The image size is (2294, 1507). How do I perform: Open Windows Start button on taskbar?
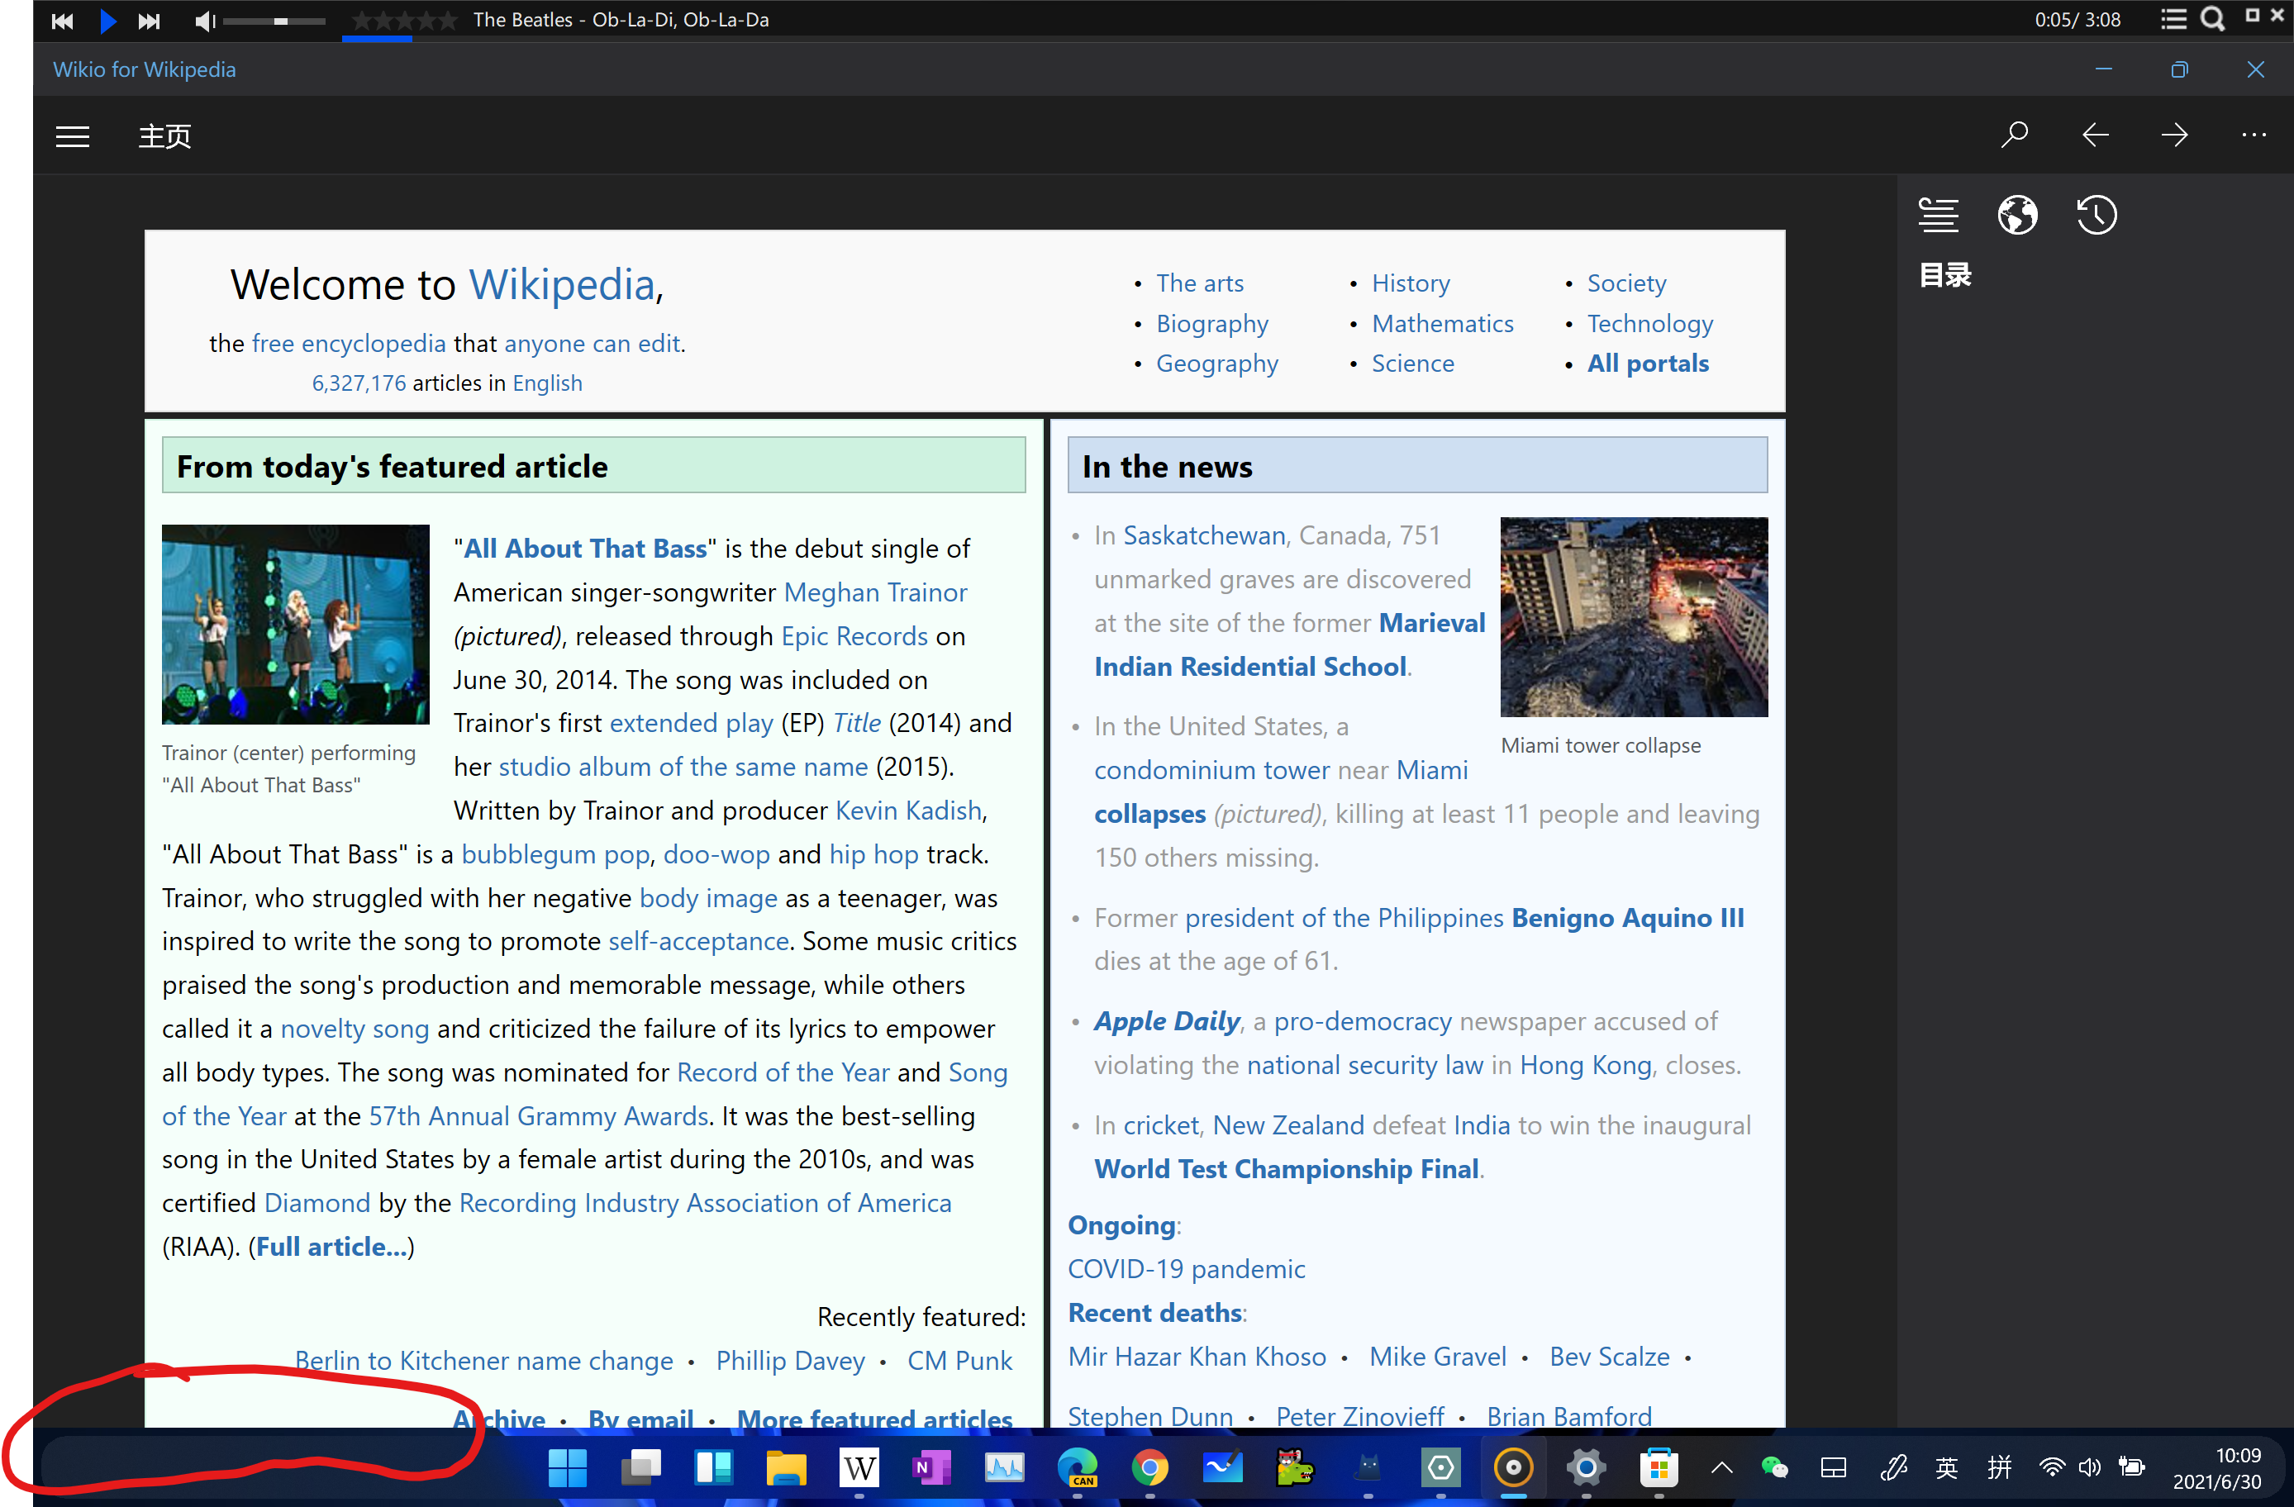567,1467
